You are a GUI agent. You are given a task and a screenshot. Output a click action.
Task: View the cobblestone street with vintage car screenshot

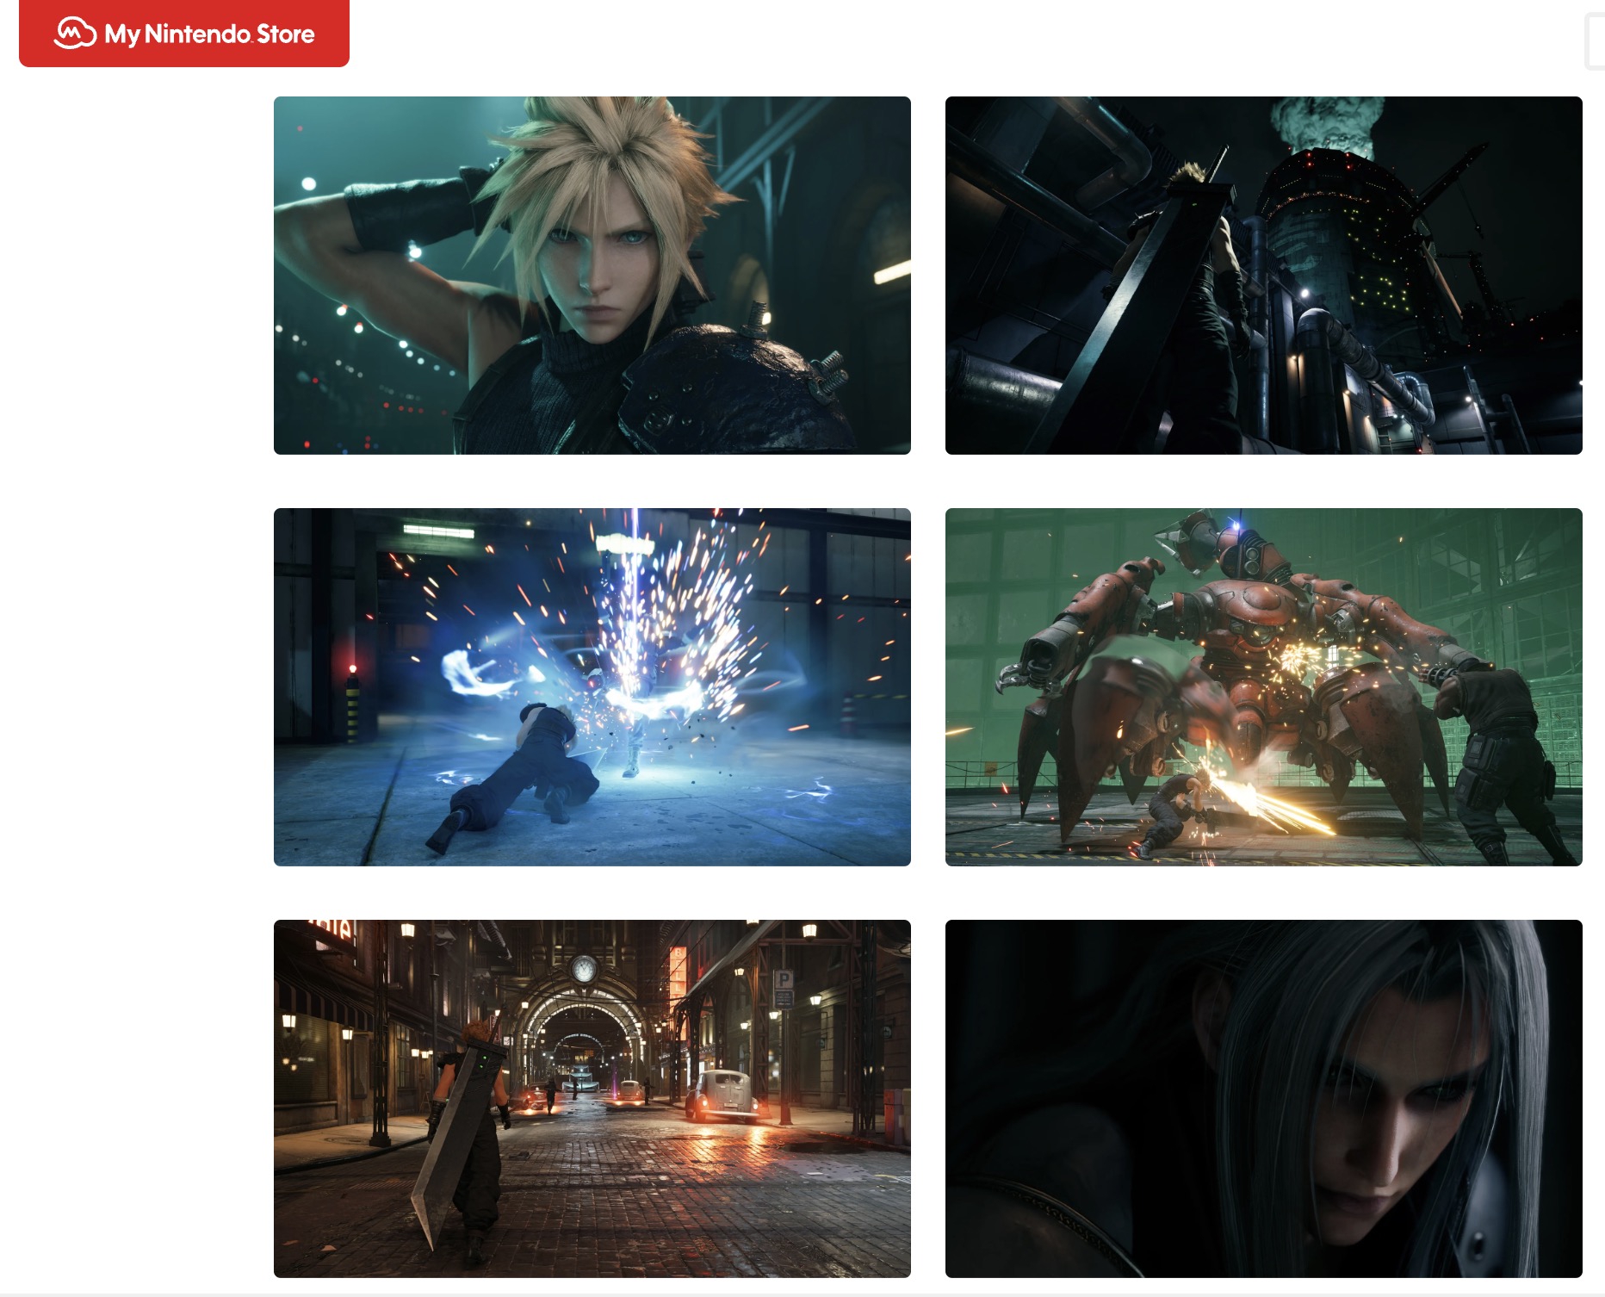tap(592, 1099)
